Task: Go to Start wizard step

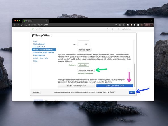Action: [x=35, y=41]
